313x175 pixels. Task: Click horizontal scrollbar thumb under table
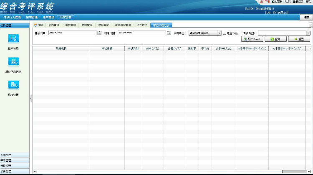tap(295, 171)
